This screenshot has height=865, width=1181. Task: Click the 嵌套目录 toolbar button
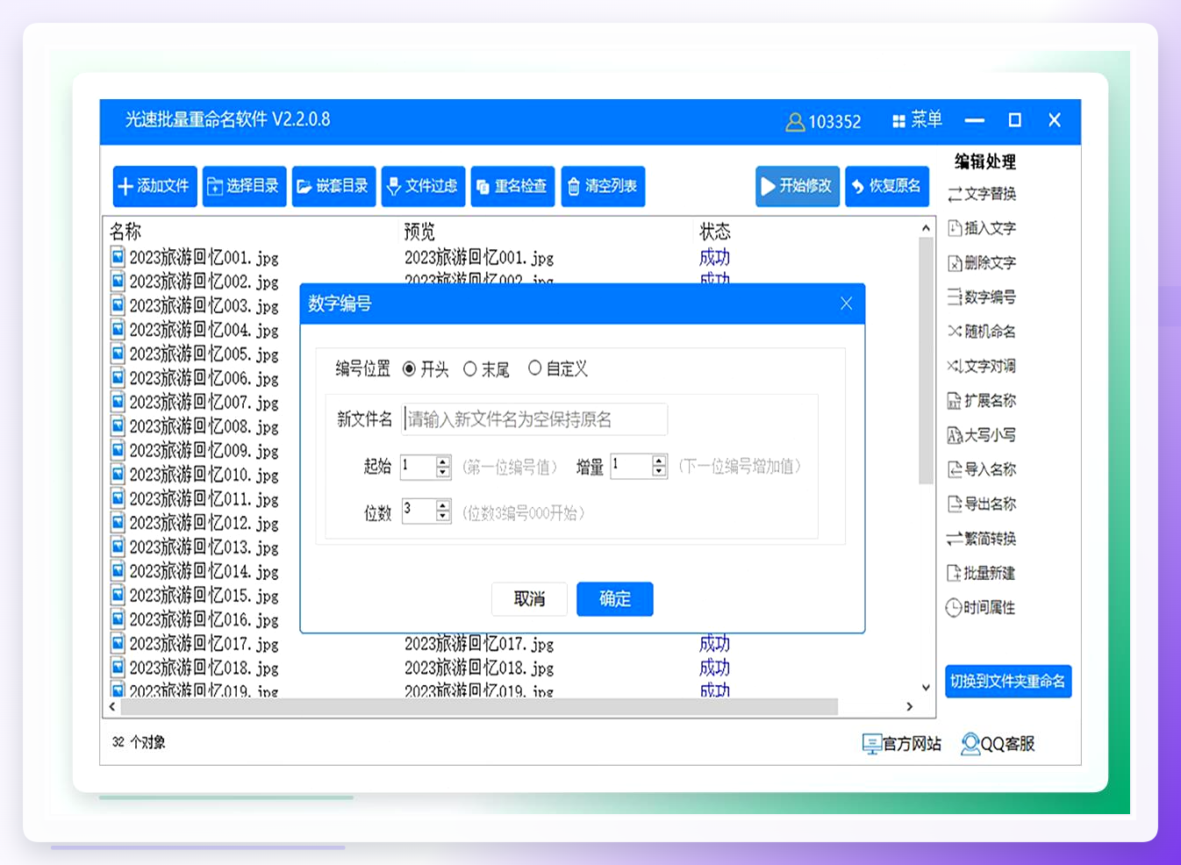point(333,186)
